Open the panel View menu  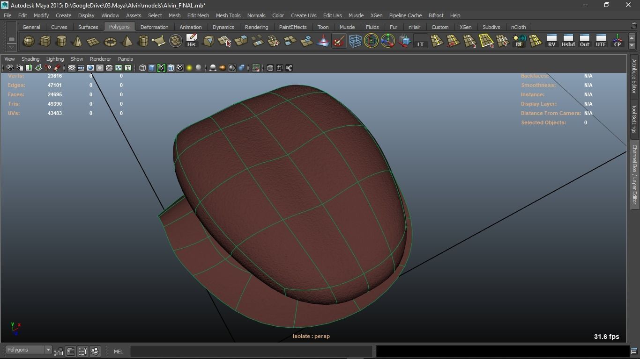[9, 59]
